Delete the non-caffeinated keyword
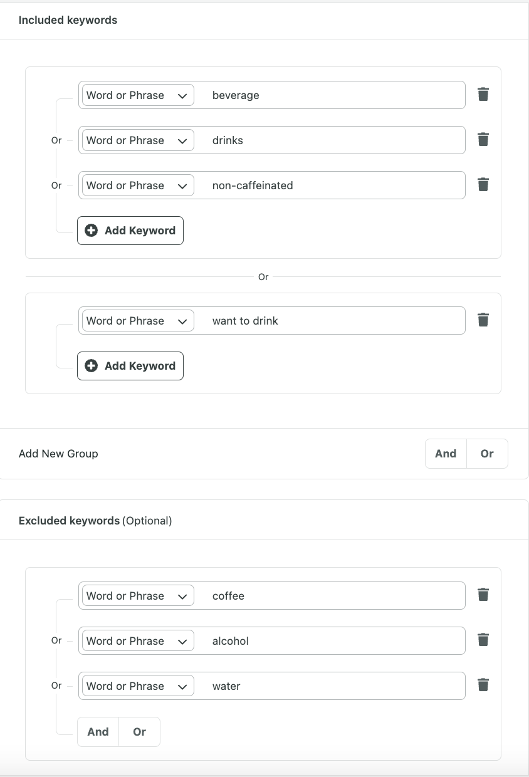529x777 pixels. pyautogui.click(x=483, y=185)
